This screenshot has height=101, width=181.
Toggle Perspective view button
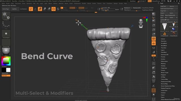(x=154, y=39)
